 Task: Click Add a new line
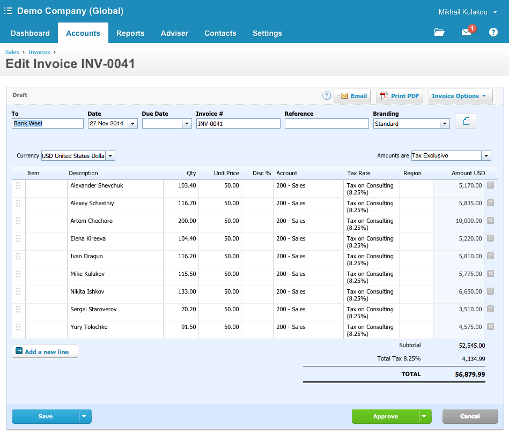[45, 351]
